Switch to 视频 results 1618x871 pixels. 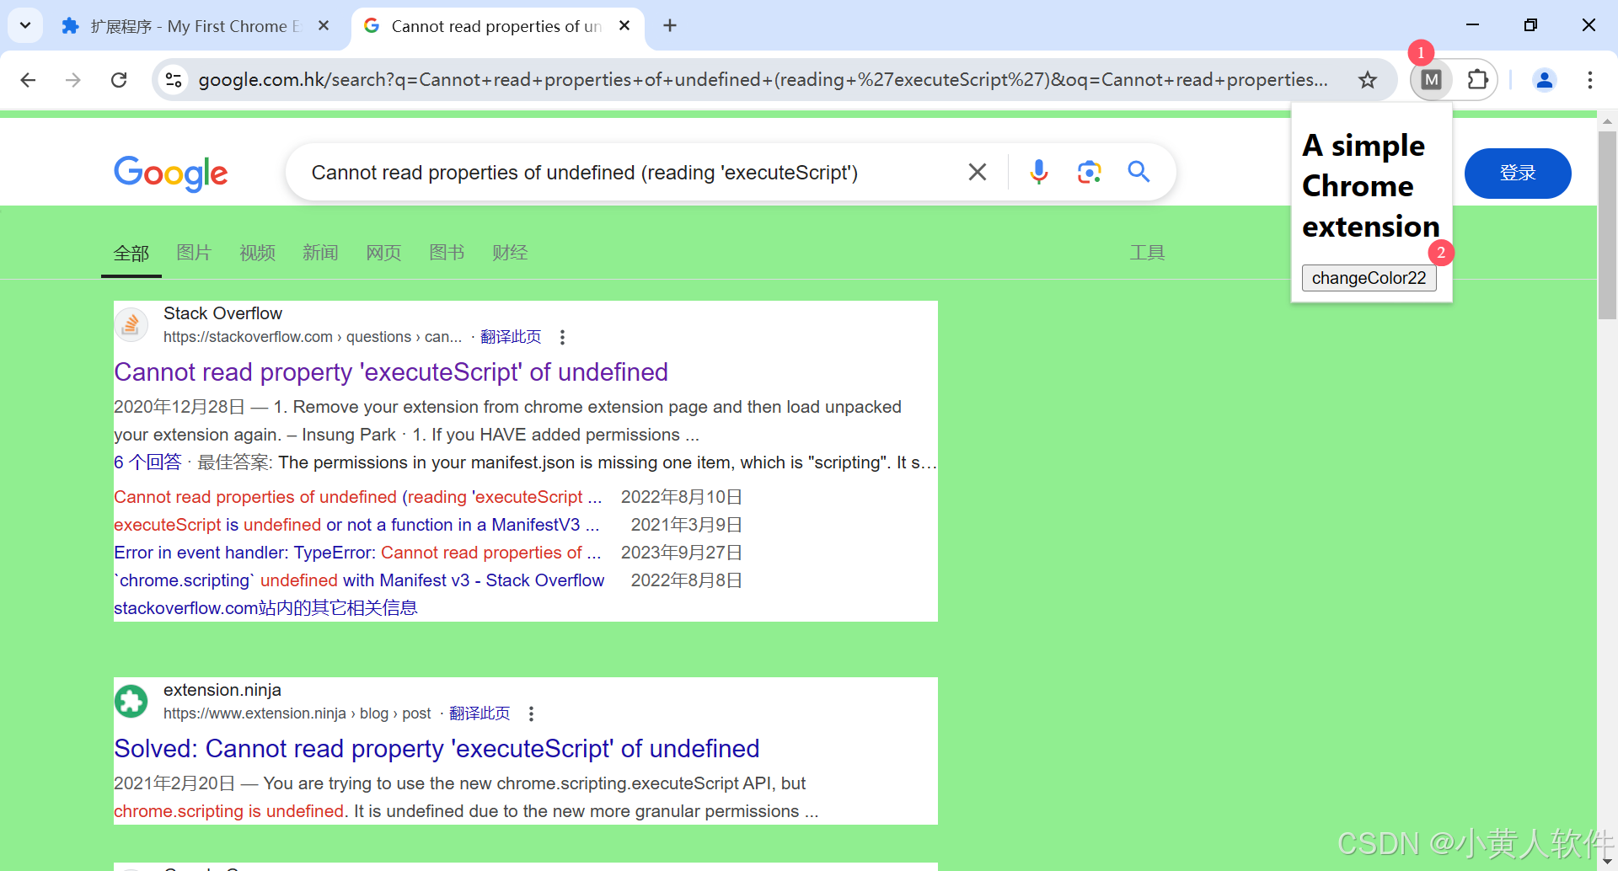pyautogui.click(x=257, y=253)
